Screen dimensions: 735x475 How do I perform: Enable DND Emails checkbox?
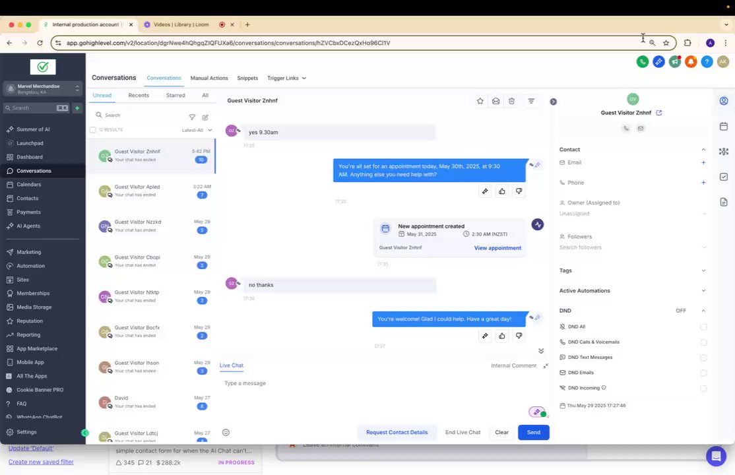click(703, 373)
